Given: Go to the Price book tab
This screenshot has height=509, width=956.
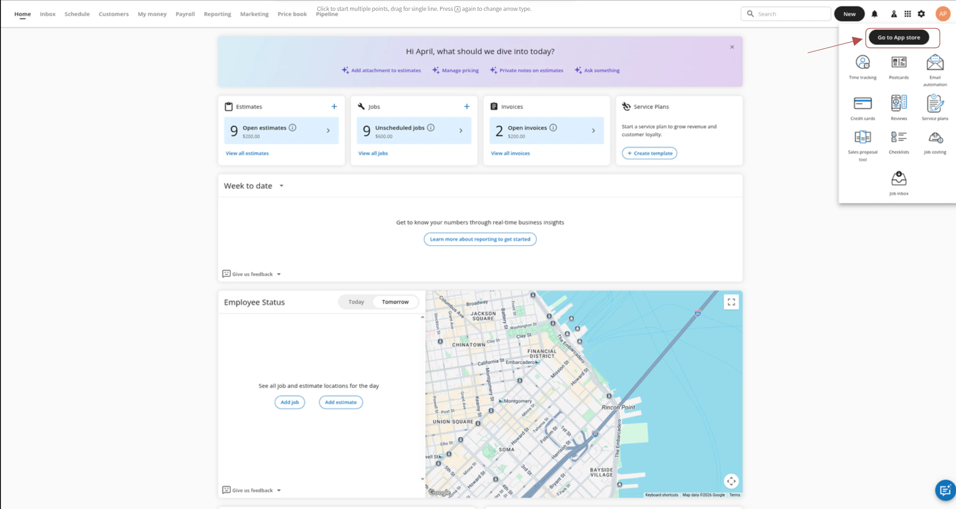Looking at the screenshot, I should coord(292,14).
